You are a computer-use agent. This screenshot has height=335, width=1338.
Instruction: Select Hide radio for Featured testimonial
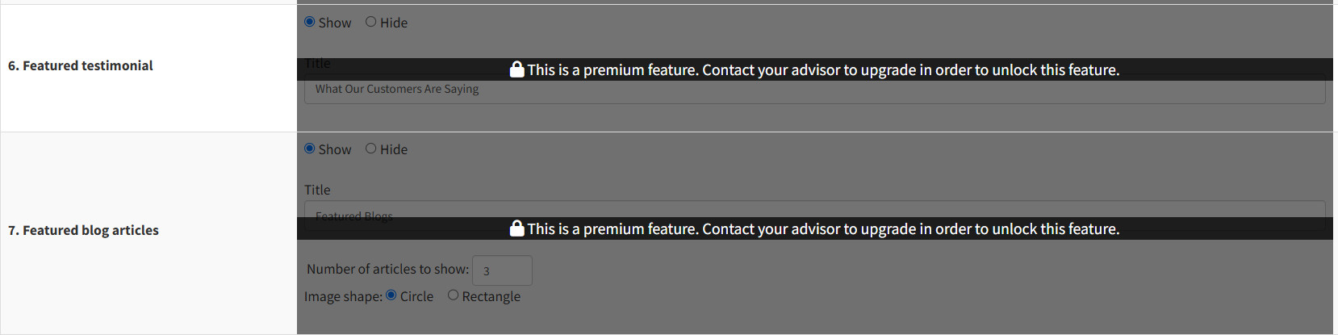[x=371, y=22]
